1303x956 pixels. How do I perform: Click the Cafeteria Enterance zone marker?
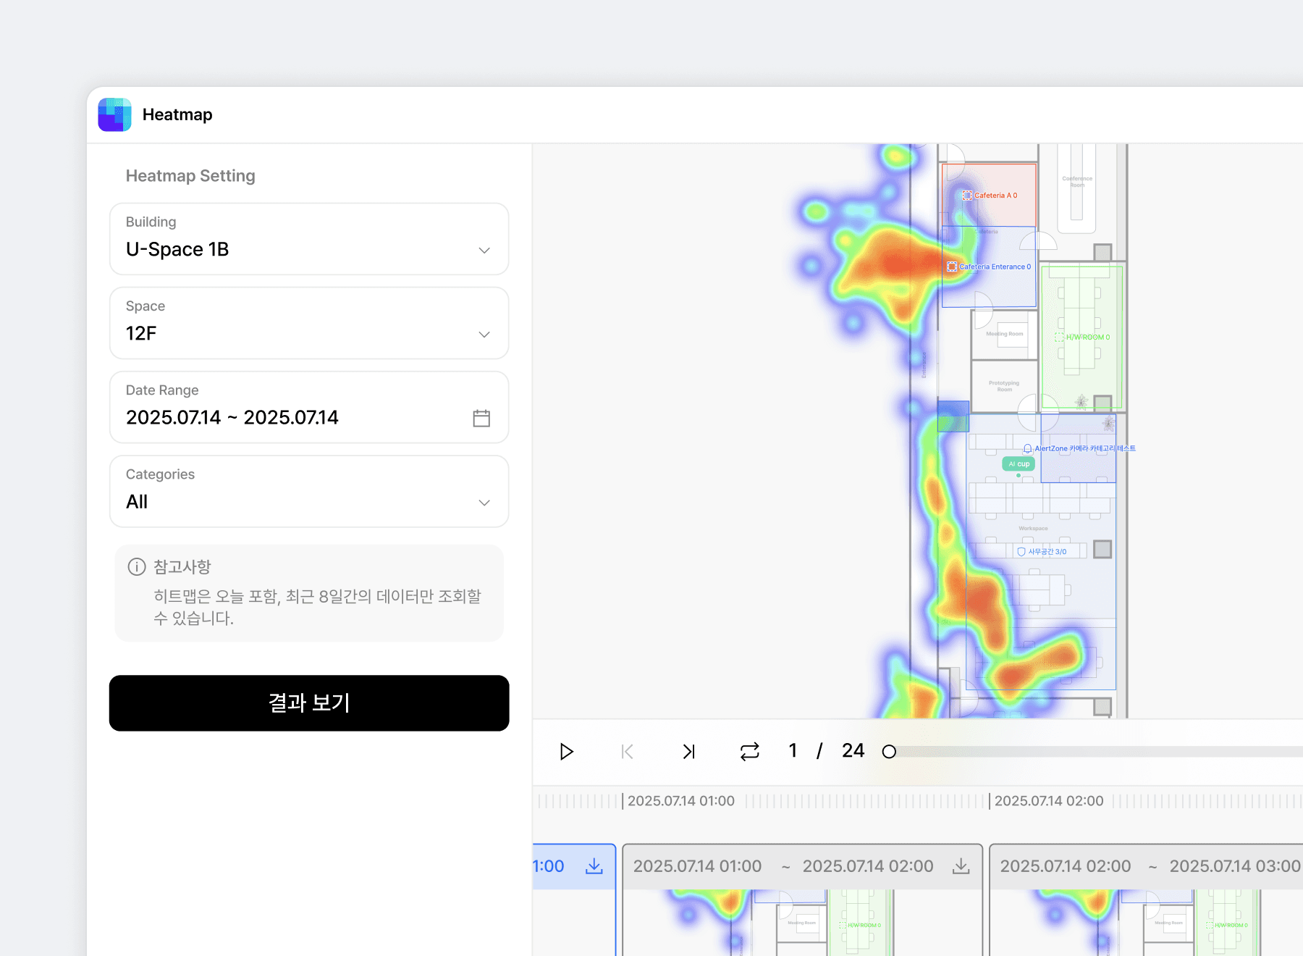pos(952,267)
